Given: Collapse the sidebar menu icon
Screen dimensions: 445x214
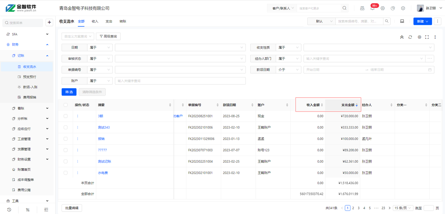Looking at the screenshot, I should point(46,209).
